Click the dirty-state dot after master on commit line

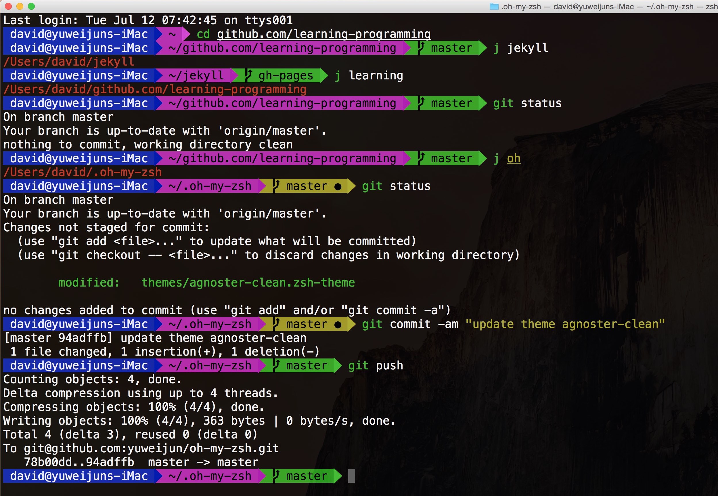click(x=338, y=325)
